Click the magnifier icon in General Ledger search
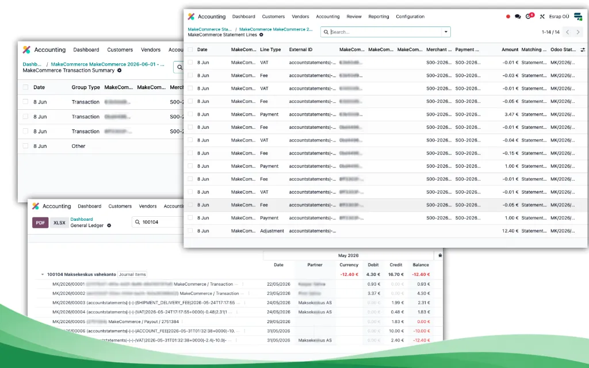This screenshot has width=589, height=368. coord(137,222)
